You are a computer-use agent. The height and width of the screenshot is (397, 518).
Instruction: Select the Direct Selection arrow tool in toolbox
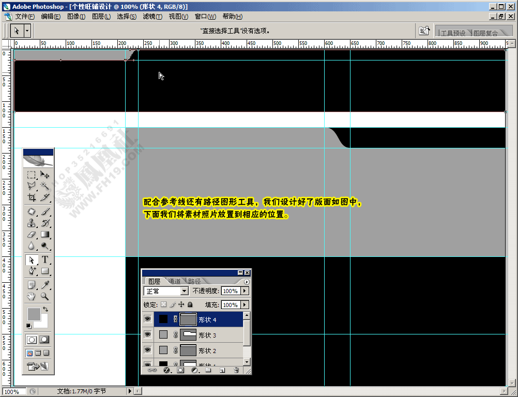point(32,260)
